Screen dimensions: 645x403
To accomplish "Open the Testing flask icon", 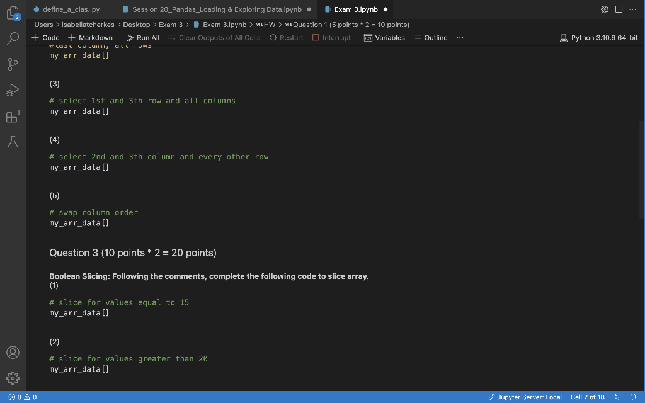I will (13, 142).
